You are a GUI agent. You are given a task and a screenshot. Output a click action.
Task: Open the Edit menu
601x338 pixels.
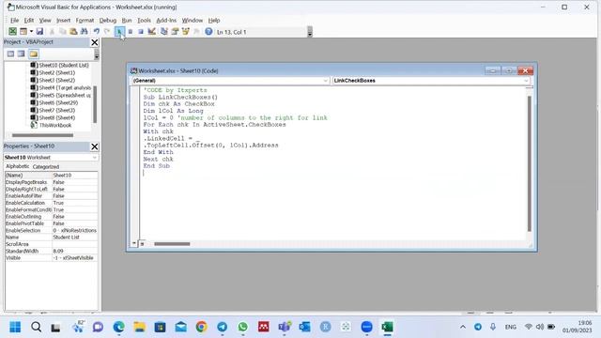pyautogui.click(x=29, y=21)
